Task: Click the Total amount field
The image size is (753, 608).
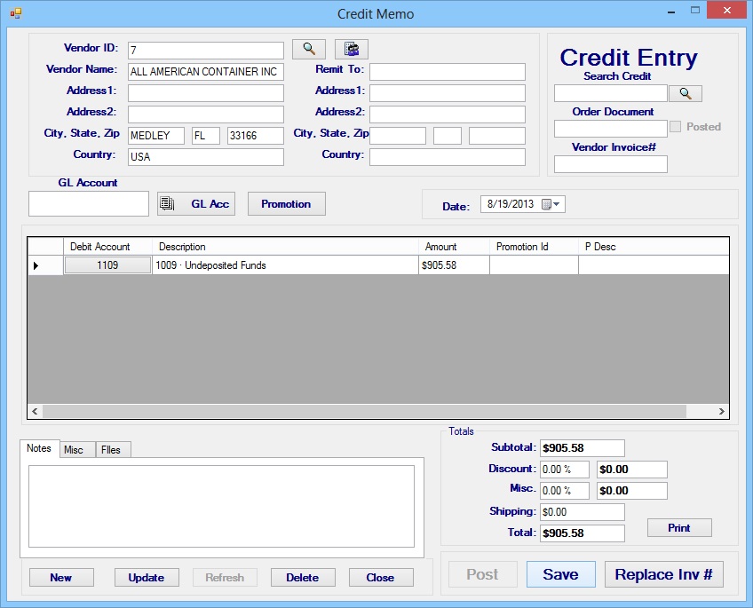Action: (582, 533)
